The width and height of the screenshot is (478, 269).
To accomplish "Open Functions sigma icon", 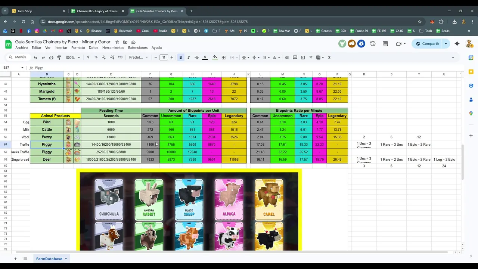I will (329, 58).
